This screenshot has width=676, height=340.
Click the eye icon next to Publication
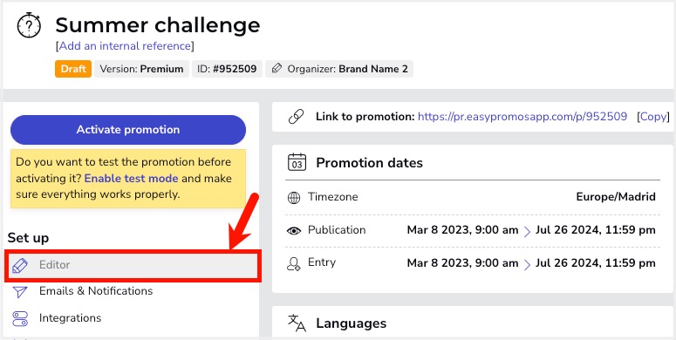294,231
